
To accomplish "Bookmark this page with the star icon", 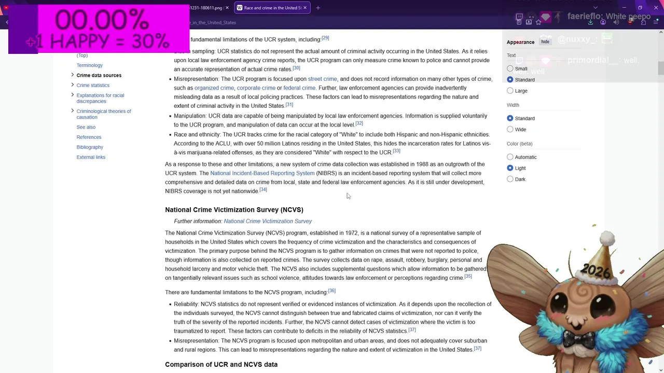I will [x=538, y=22].
